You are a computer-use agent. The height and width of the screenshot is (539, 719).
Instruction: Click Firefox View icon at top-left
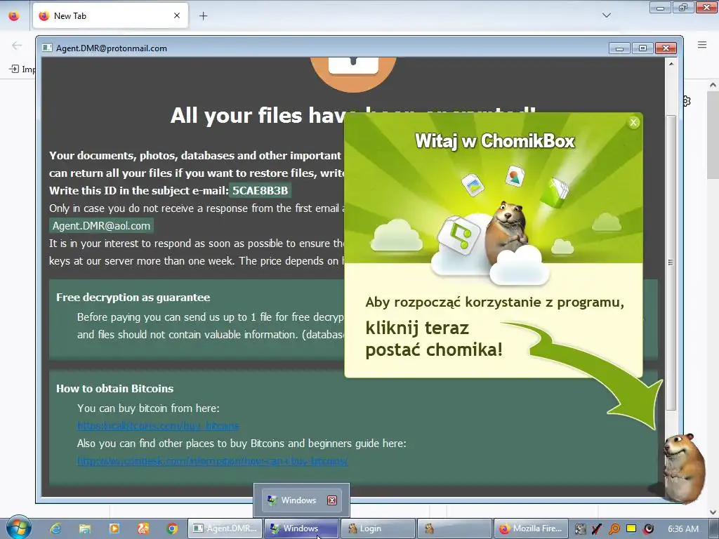pos(14,16)
